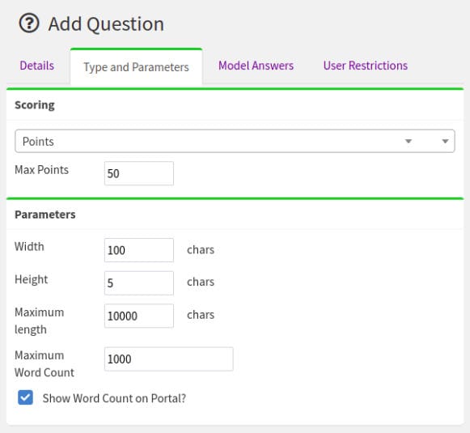Click the chars label beside Maximum length
Image resolution: width=470 pixels, height=433 pixels.
201,315
